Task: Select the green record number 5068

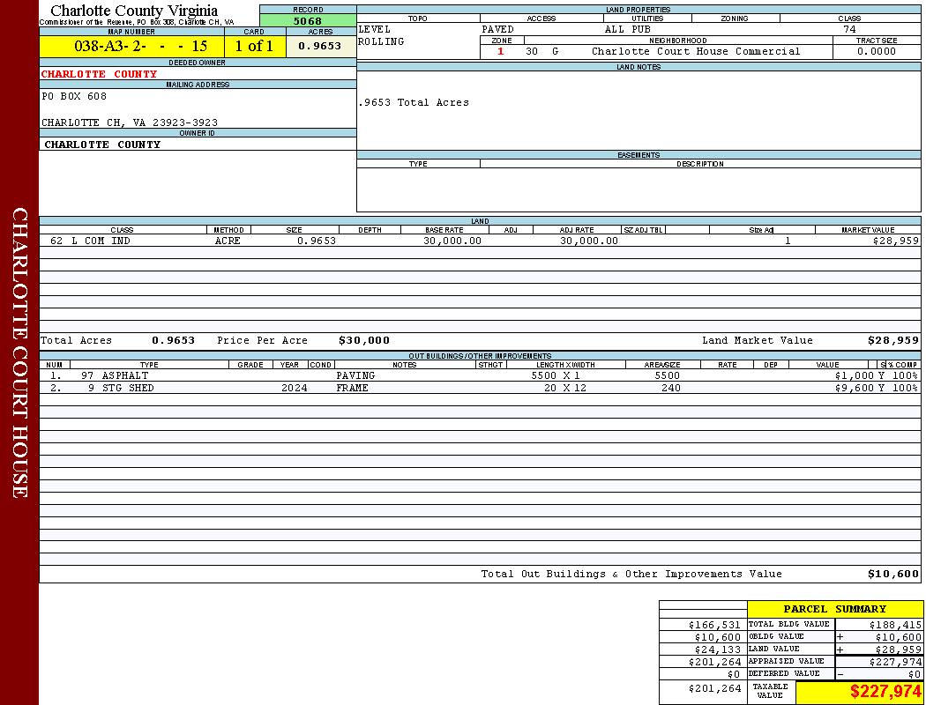Action: point(308,20)
